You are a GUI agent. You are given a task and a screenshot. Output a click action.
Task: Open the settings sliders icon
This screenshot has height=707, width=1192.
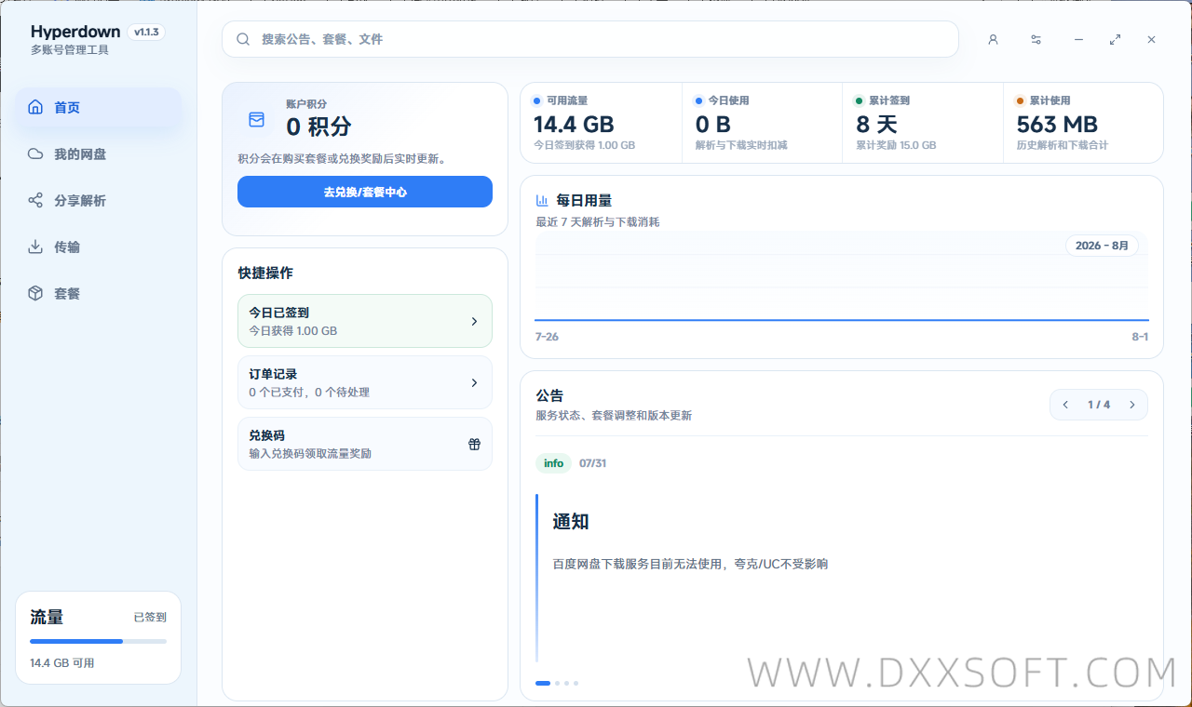[1036, 40]
